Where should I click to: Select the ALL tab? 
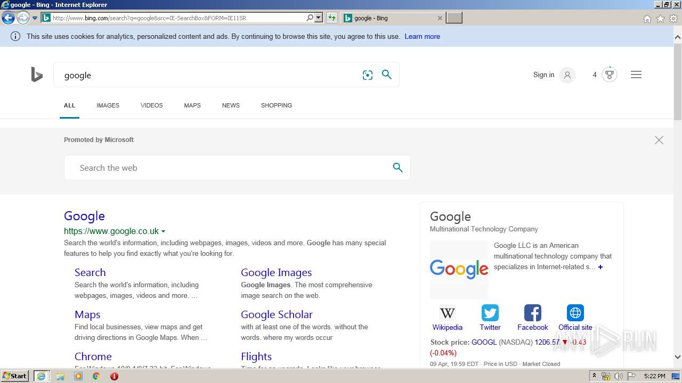click(x=69, y=105)
